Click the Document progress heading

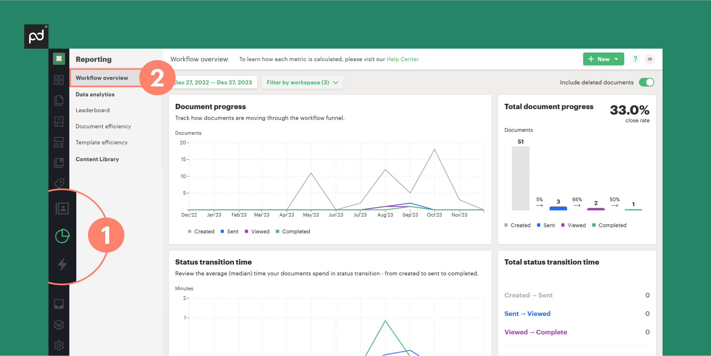[x=210, y=107]
